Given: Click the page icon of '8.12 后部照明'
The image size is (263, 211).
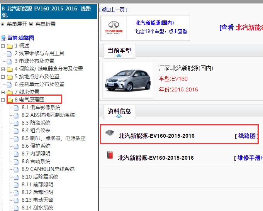Looking at the screenshot, I should (16, 192).
